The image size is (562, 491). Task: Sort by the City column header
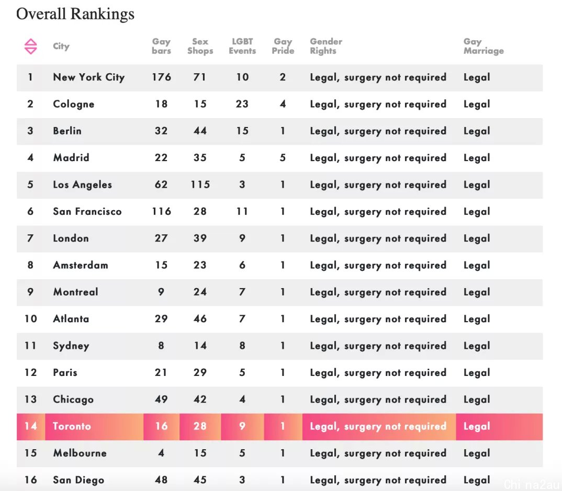tap(61, 46)
